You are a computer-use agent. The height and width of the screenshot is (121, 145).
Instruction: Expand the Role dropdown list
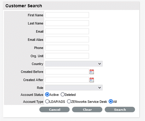pyautogui.click(x=74, y=88)
